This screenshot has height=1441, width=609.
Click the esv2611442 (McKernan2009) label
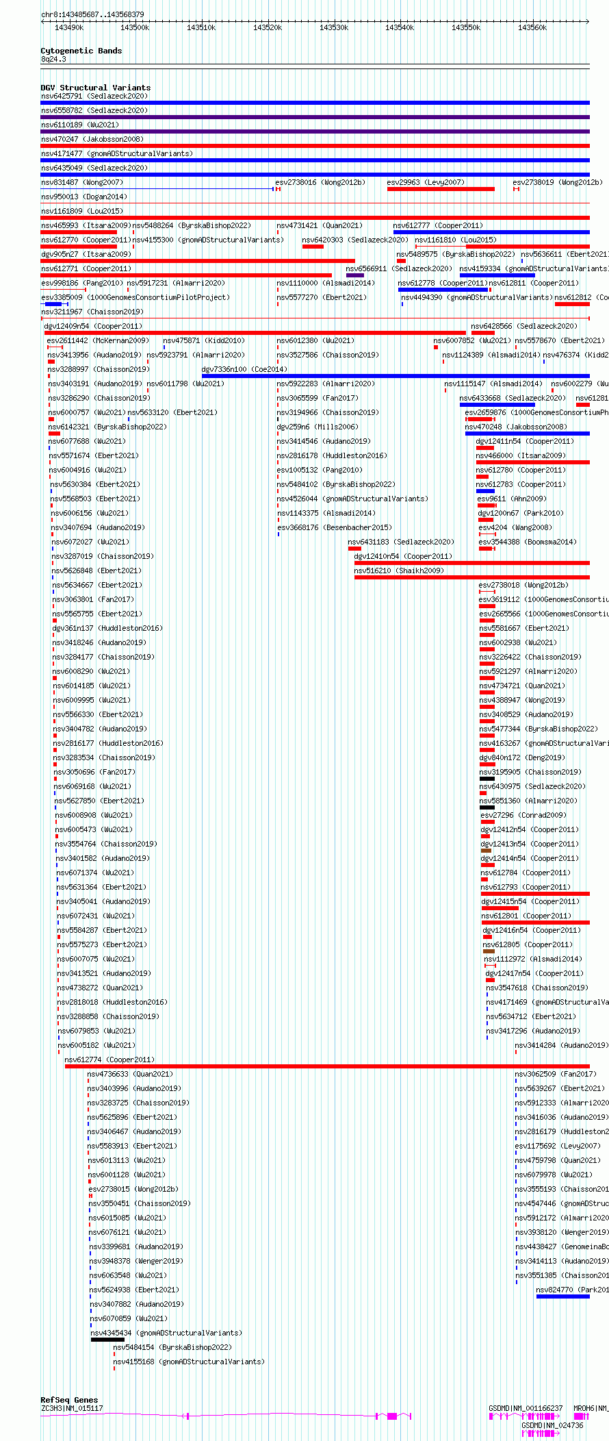(98, 340)
